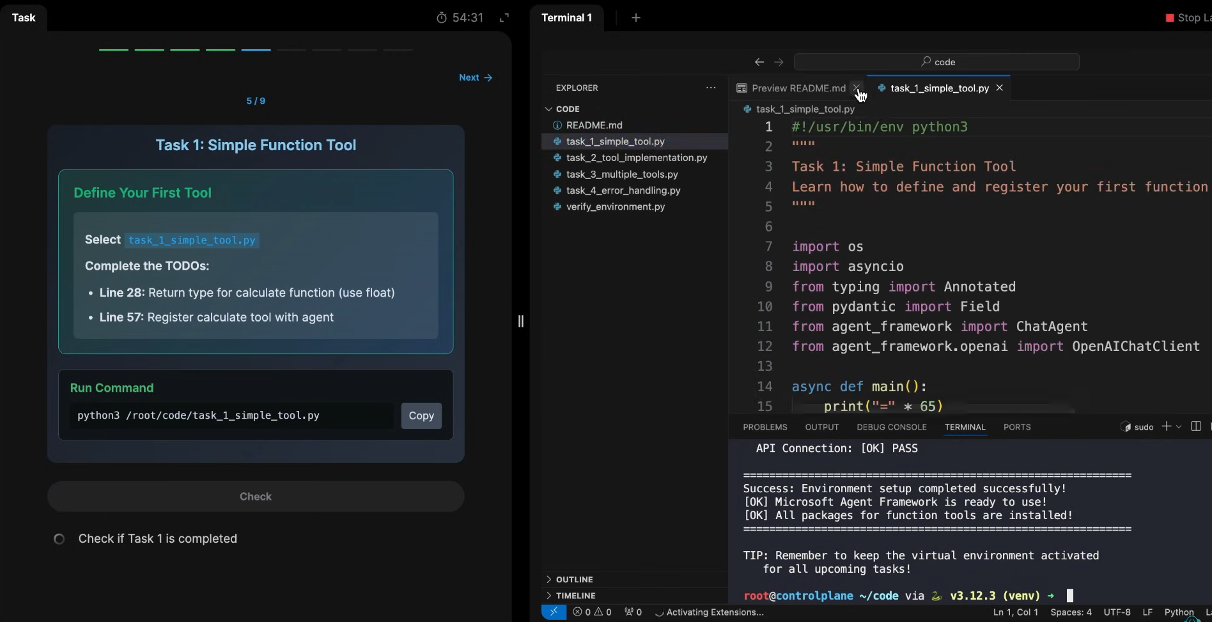Click the Next arrow link
Image resolution: width=1212 pixels, height=622 pixels.
click(x=476, y=77)
